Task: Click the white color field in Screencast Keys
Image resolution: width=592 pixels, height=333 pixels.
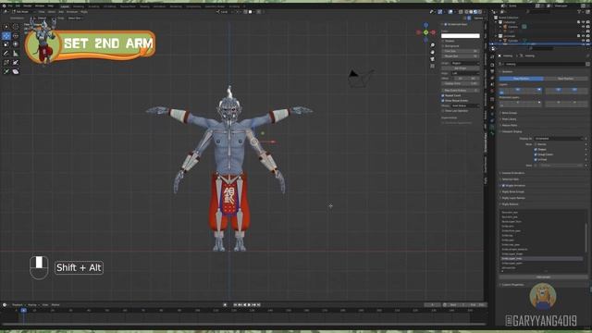Action: [461, 35]
